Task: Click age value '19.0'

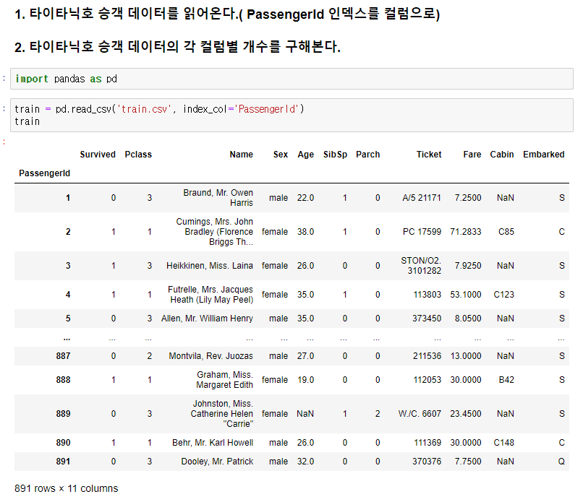Action: (306, 380)
